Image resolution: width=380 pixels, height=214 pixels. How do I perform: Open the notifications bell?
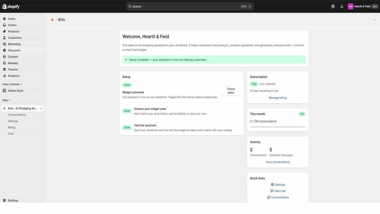(x=342, y=6)
